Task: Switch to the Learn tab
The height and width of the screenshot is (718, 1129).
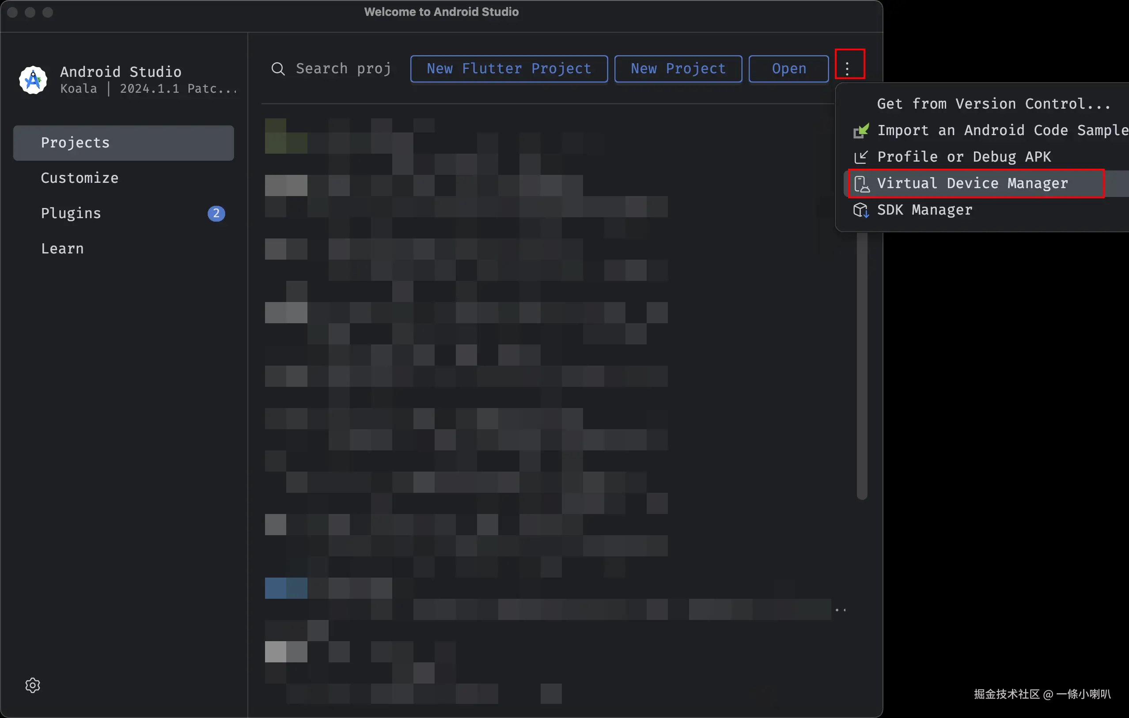Action: 62,249
